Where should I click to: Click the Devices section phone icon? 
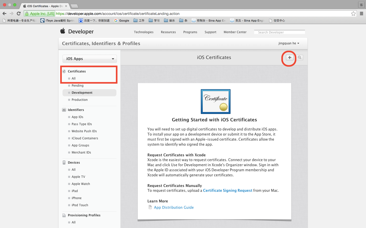pyautogui.click(x=64, y=163)
